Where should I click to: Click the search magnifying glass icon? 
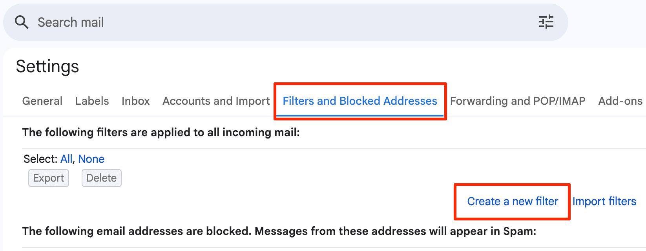[22, 22]
